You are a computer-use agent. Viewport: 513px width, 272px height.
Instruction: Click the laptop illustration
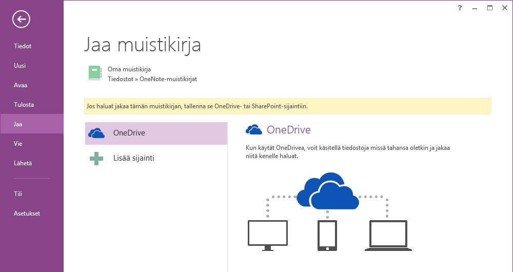pyautogui.click(x=388, y=236)
